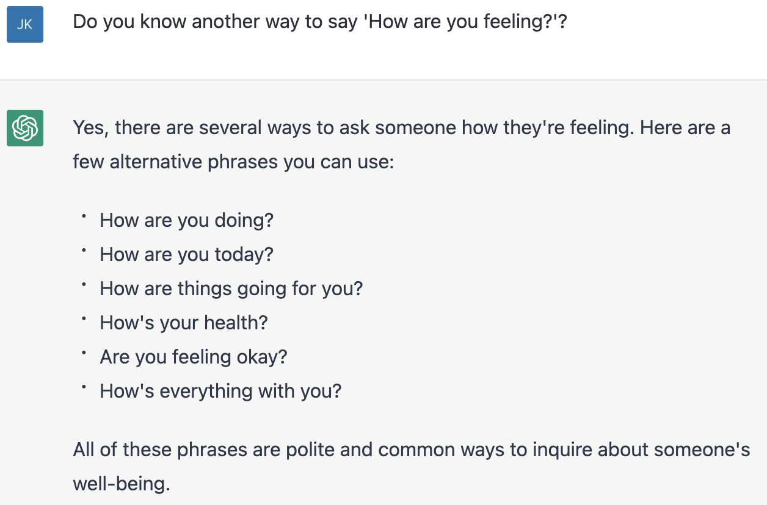Click the sentence starting "All of these phrases"
This screenshot has width=767, height=505.
411,450
